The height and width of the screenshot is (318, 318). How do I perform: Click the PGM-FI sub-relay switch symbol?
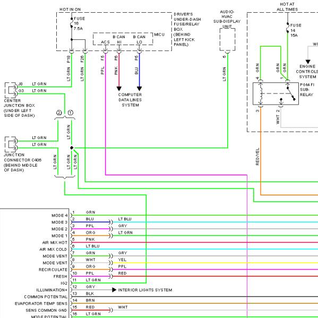pos(291,93)
